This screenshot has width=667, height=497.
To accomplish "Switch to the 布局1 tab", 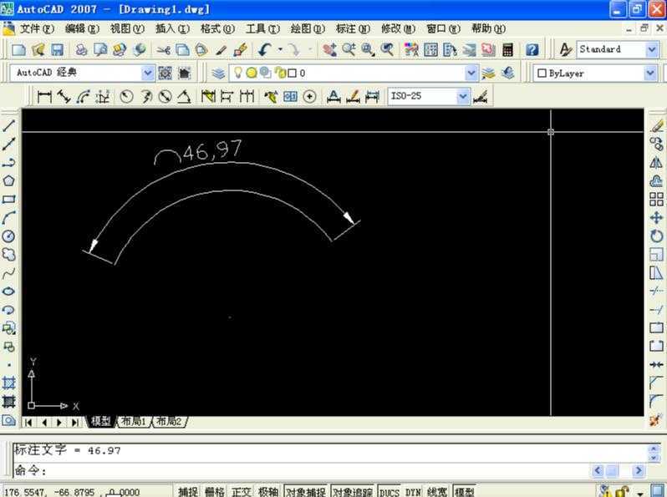I will 134,422.
